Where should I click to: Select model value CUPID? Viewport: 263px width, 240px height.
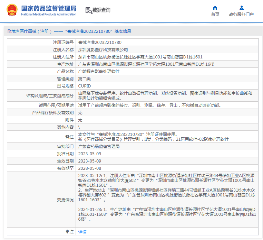85,86
